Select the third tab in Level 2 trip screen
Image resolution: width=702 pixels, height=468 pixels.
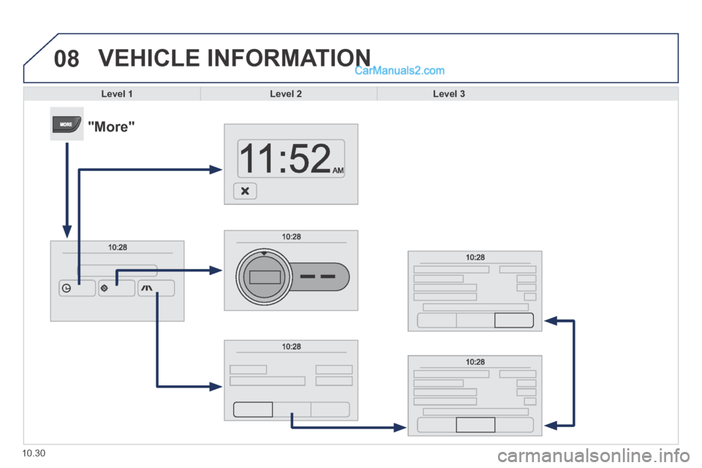pyautogui.click(x=330, y=409)
